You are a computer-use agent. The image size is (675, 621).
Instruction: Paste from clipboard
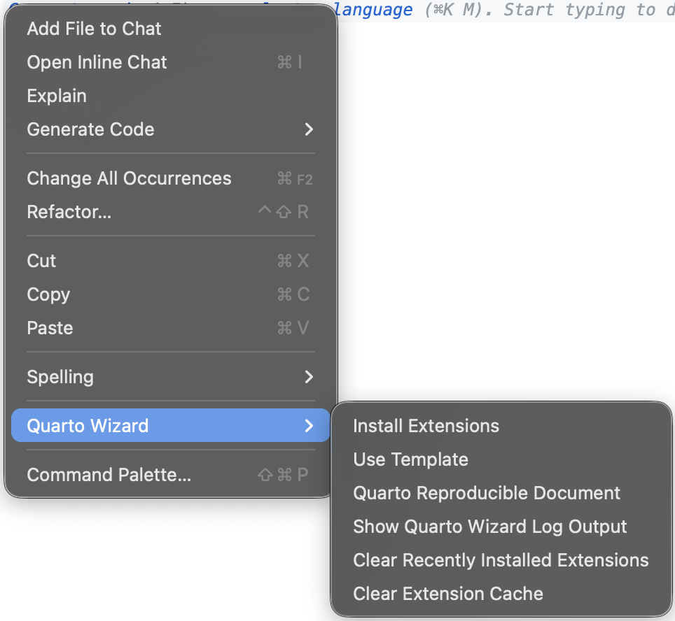coord(50,328)
